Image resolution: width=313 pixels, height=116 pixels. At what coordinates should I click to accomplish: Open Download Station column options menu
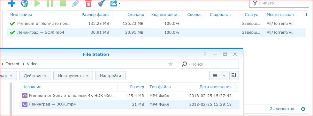[x=307, y=15]
